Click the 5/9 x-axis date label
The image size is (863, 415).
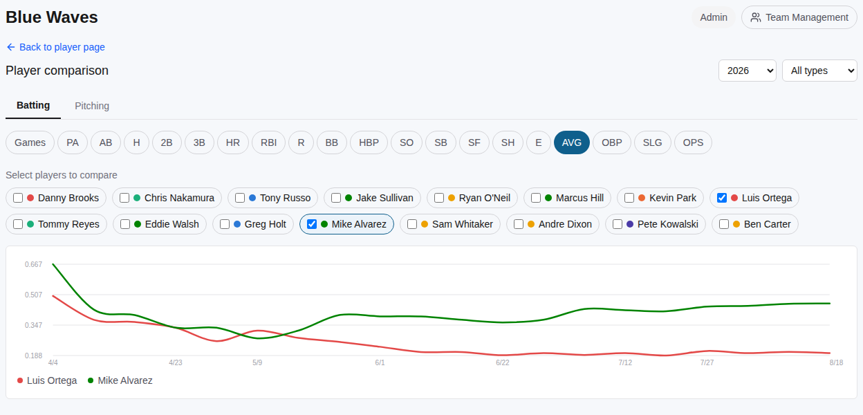(257, 362)
